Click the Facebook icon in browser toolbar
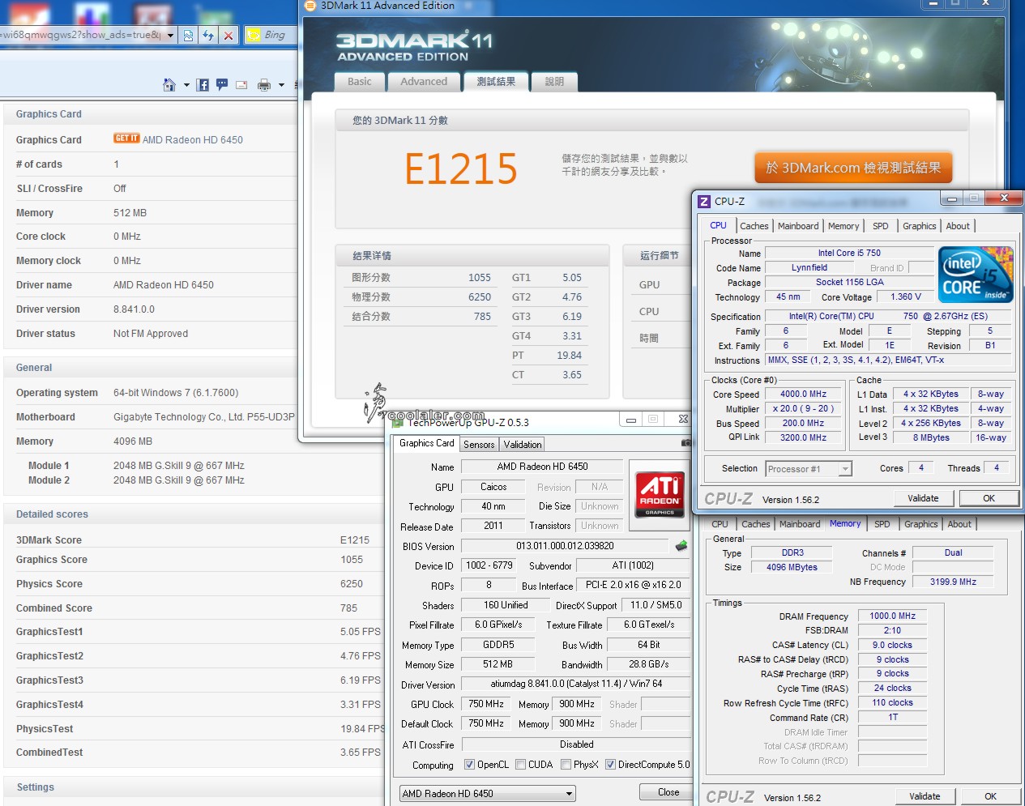 tap(203, 84)
